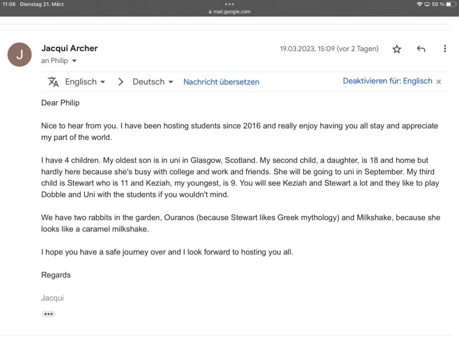Viewport: 459px width, 345px height.
Task: Tap the sender avatar letter J
Action: click(x=20, y=54)
